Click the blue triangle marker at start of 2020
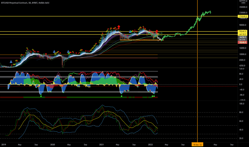The height and width of the screenshot is (147, 249). click(54, 52)
